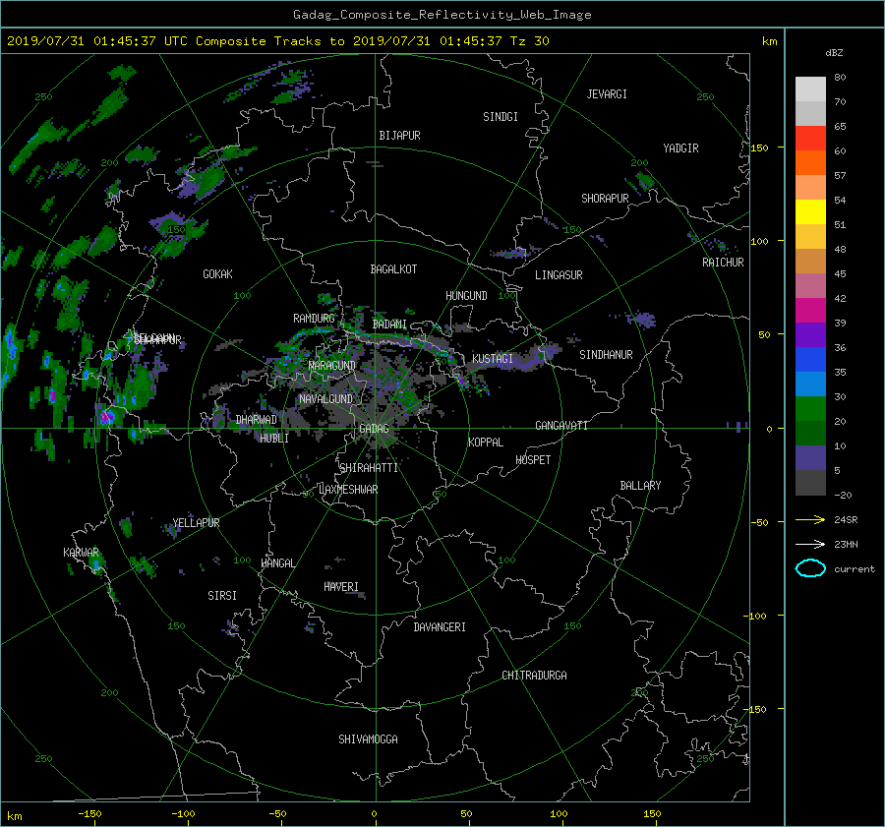This screenshot has width=885, height=827.
Task: Click the SIRSI label
Action: 222,596
